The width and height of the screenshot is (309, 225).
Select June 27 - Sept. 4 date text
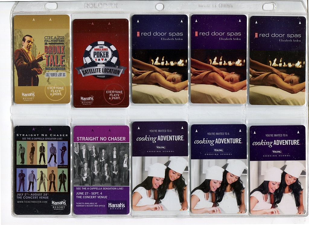tap(89, 193)
